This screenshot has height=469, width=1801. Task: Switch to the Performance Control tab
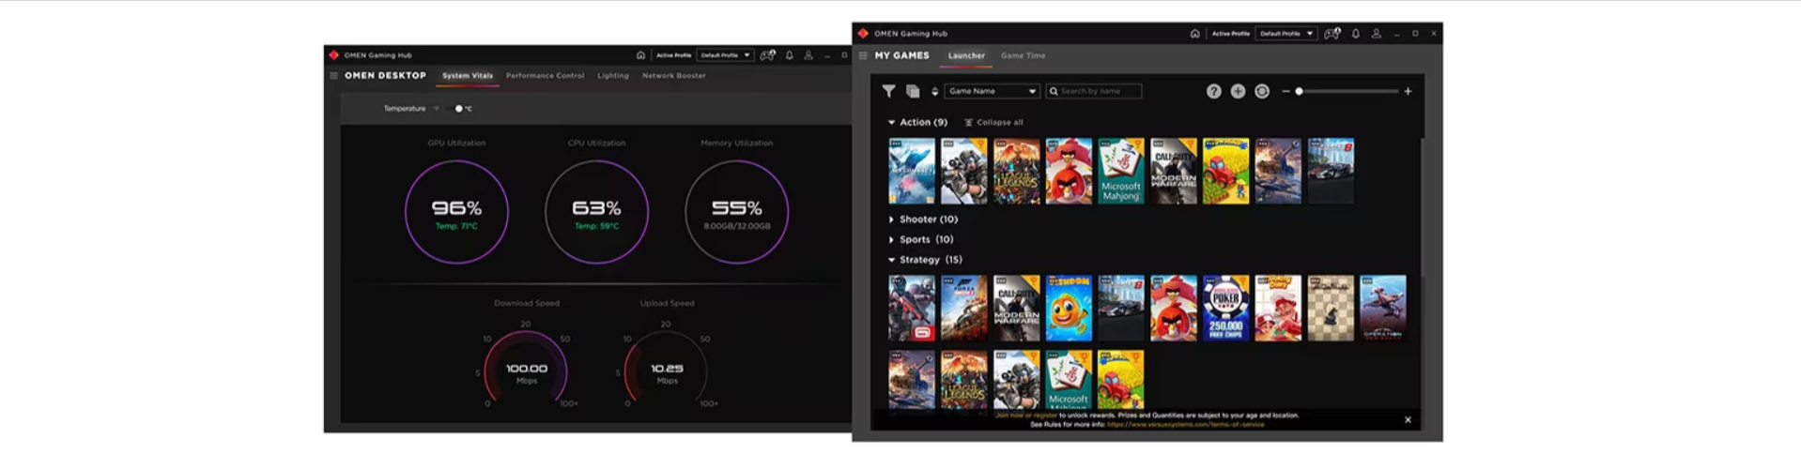tap(545, 76)
